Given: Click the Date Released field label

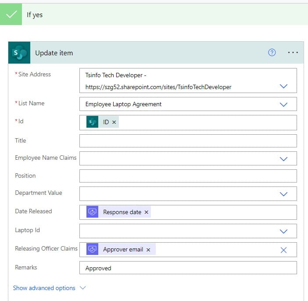Looking at the screenshot, I should click(33, 211).
